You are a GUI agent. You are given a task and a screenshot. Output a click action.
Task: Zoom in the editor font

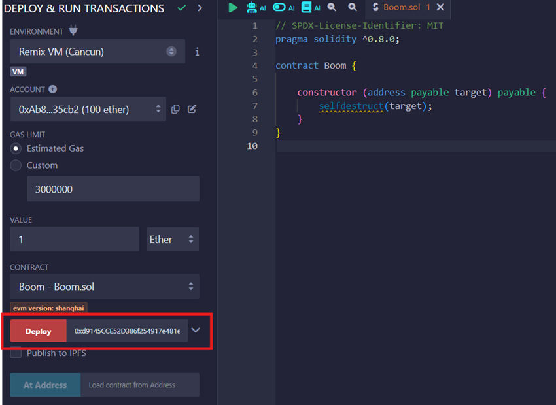(x=352, y=7)
